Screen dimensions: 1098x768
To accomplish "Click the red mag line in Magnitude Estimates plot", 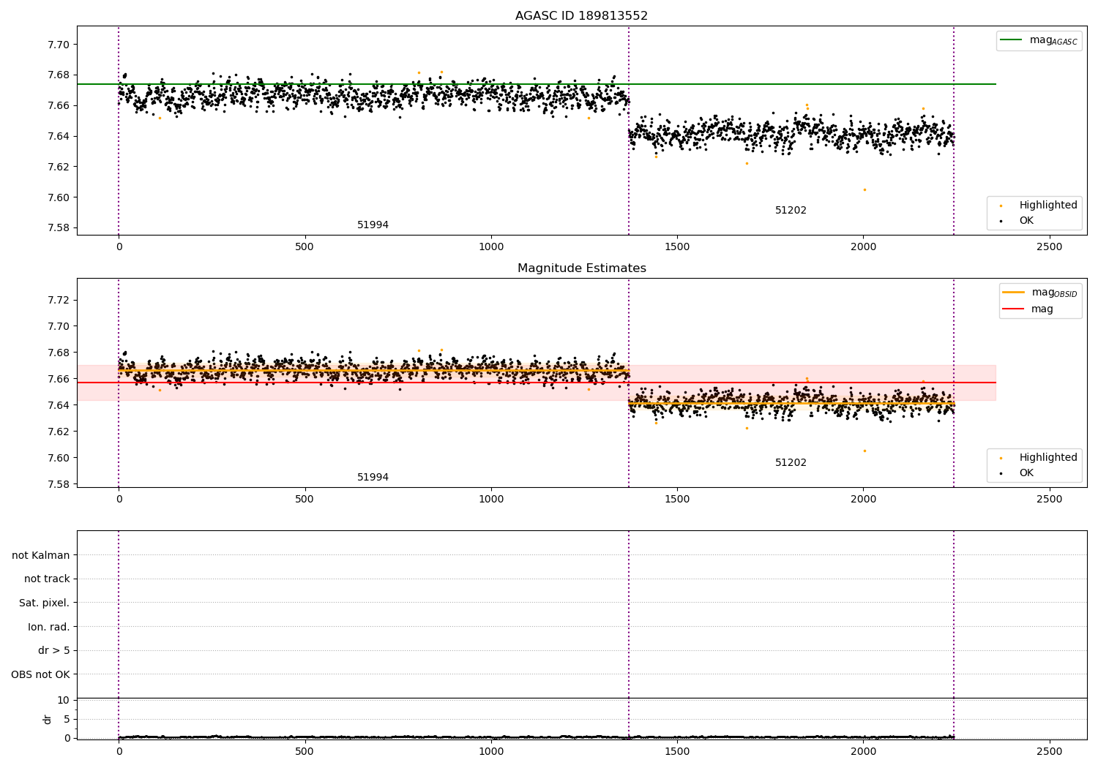I will [536, 383].
